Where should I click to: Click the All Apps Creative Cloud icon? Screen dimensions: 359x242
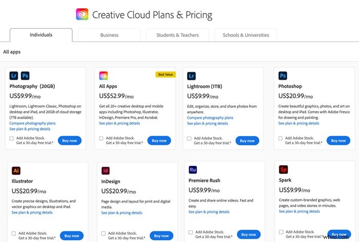tap(104, 76)
